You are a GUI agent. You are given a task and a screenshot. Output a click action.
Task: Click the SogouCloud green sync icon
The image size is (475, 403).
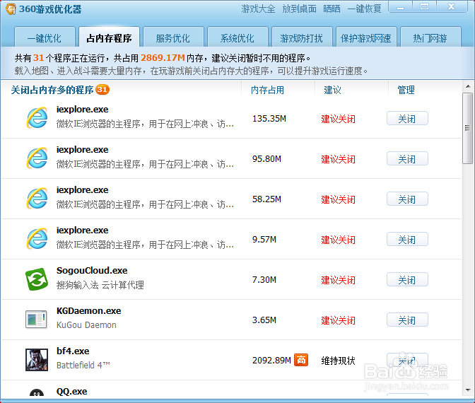tap(37, 279)
